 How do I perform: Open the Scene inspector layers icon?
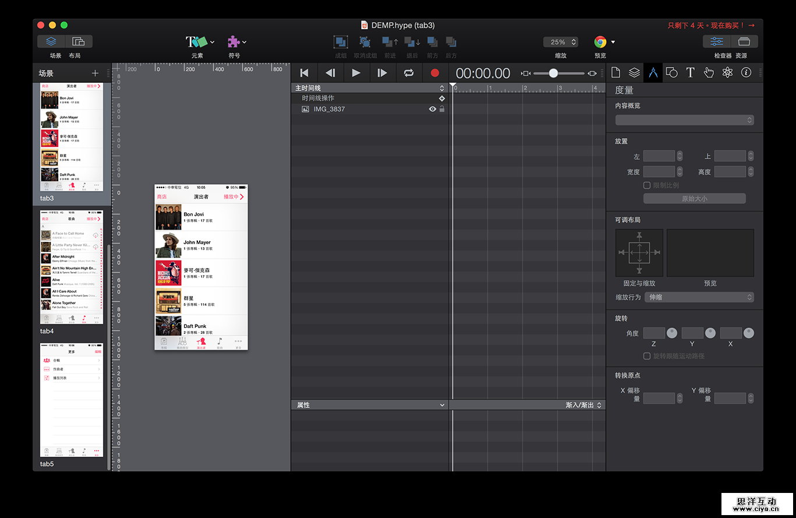click(x=634, y=73)
